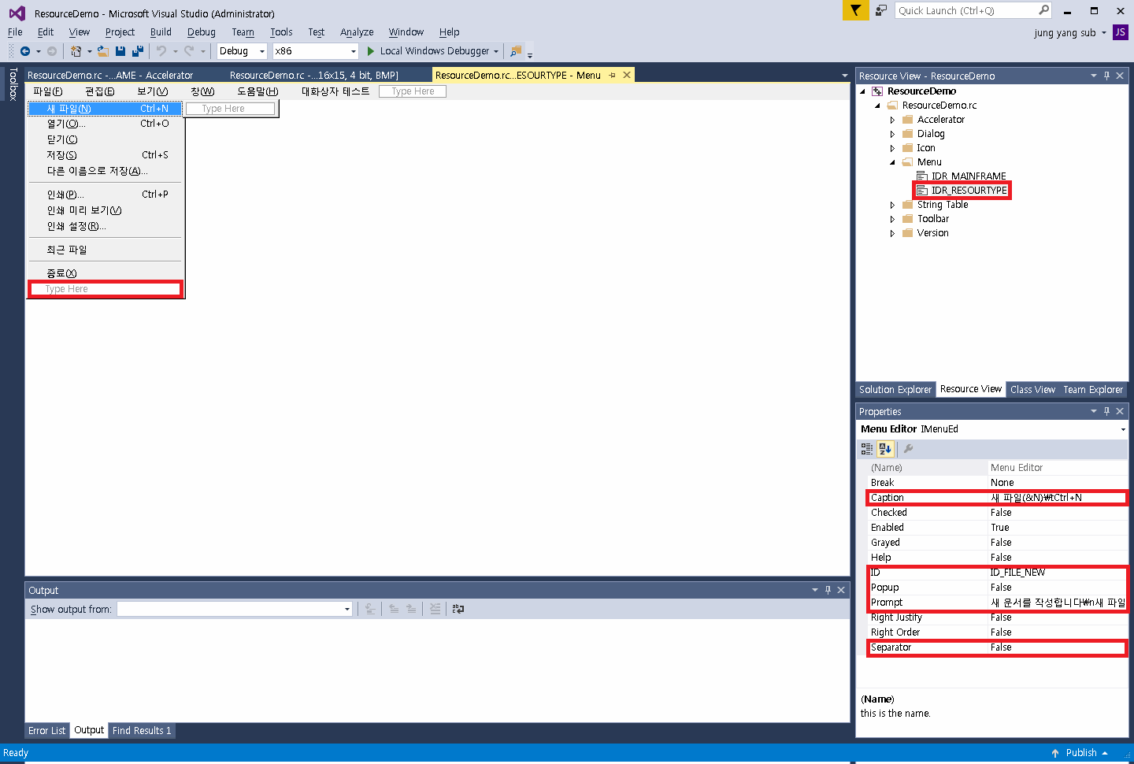Viewport: 1134px width, 764px height.
Task: Switch to the Find Results 1 tab
Action: point(142,731)
